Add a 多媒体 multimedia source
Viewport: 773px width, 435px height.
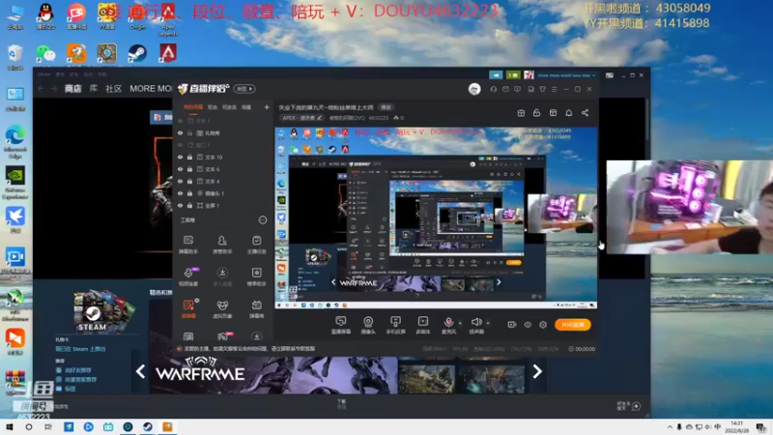click(x=423, y=325)
